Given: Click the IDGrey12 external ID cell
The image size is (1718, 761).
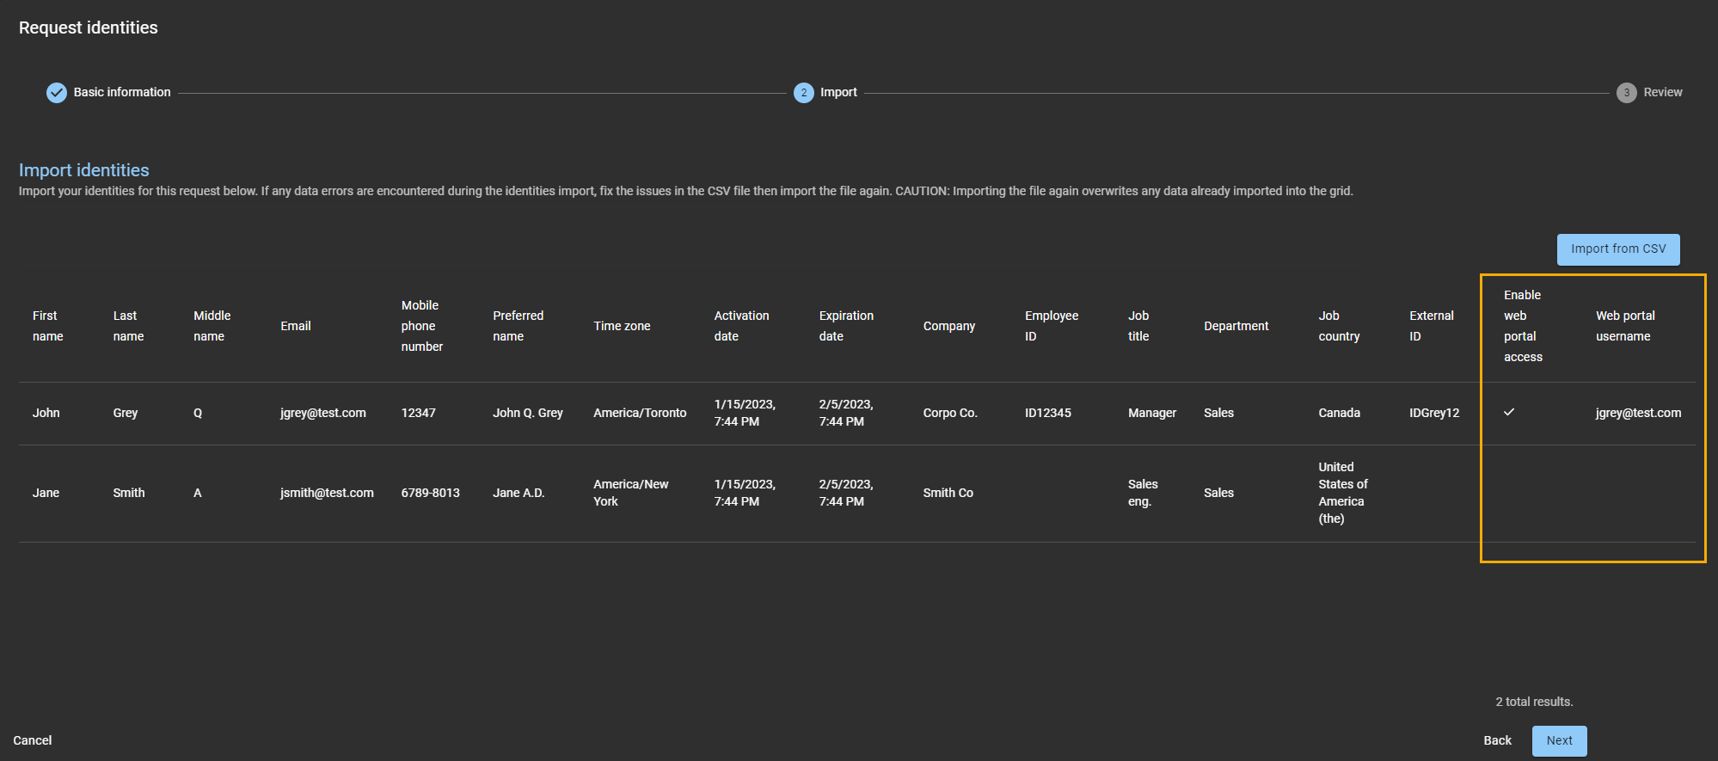Looking at the screenshot, I should (1434, 413).
